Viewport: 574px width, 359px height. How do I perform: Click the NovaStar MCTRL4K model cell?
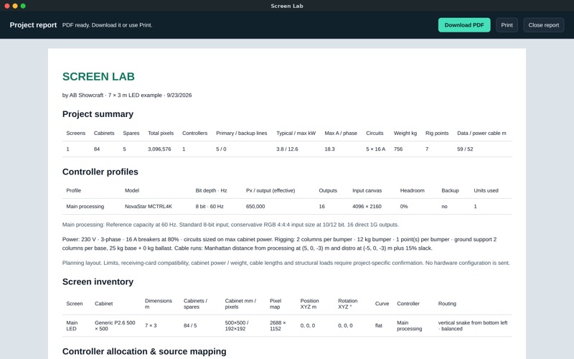point(149,206)
